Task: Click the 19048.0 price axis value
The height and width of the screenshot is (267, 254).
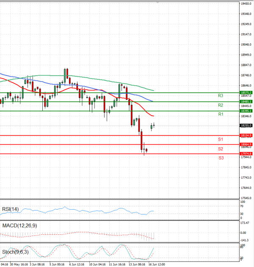Action: (x=246, y=45)
